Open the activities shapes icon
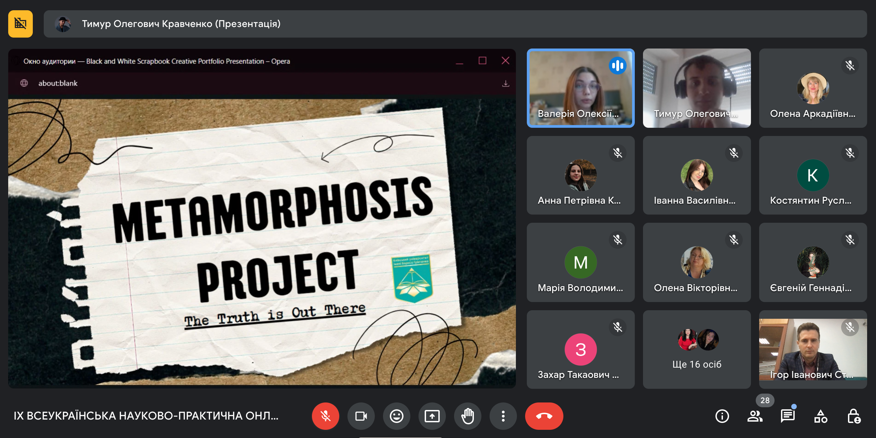The width and height of the screenshot is (876, 438). (820, 416)
